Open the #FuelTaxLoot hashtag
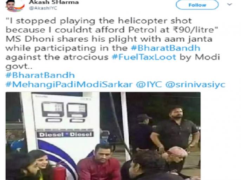The image size is (241, 180). coord(144,57)
